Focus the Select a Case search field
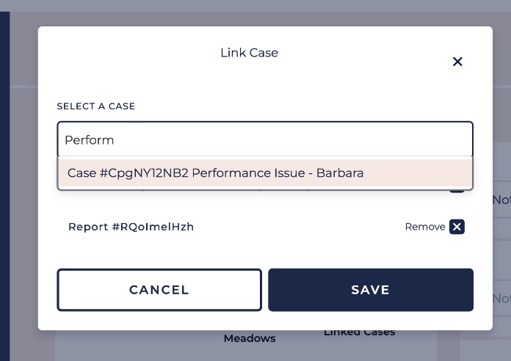This screenshot has width=511, height=361. (x=264, y=139)
